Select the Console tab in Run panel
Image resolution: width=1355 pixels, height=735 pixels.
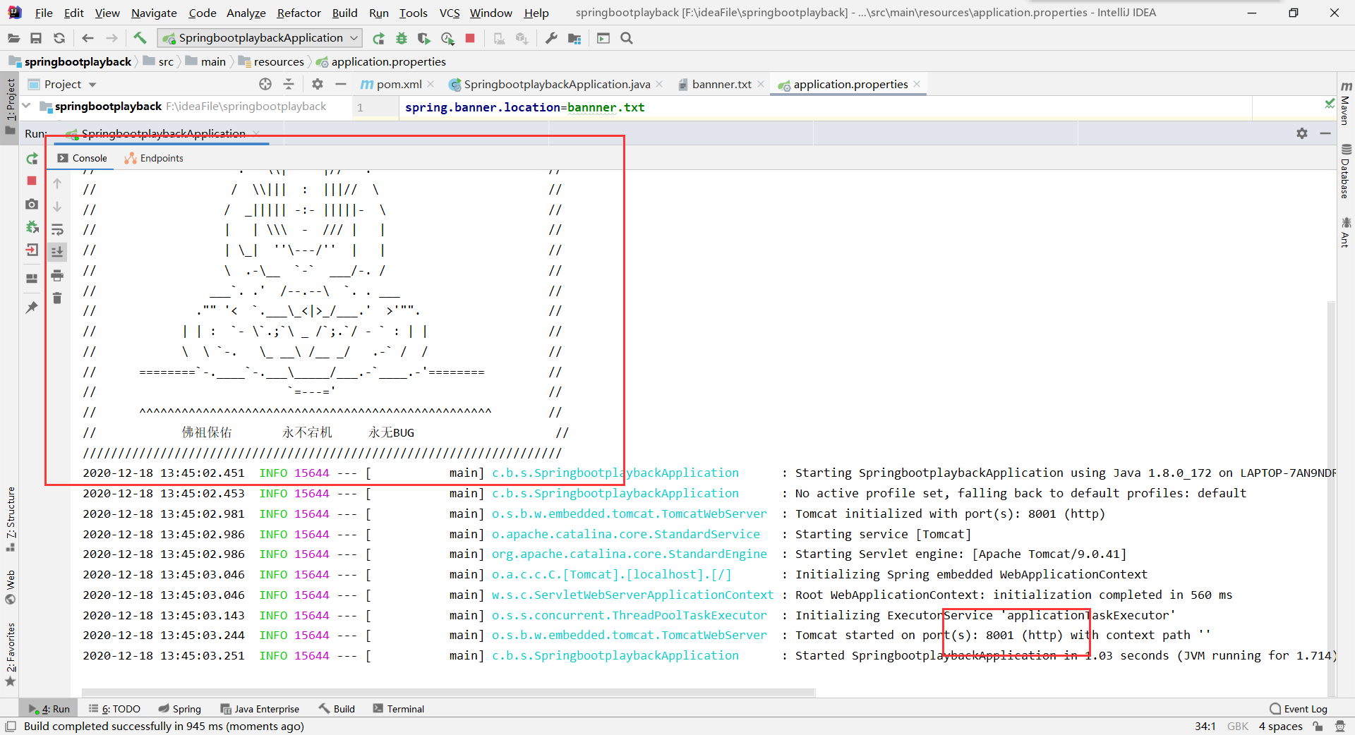(x=83, y=158)
